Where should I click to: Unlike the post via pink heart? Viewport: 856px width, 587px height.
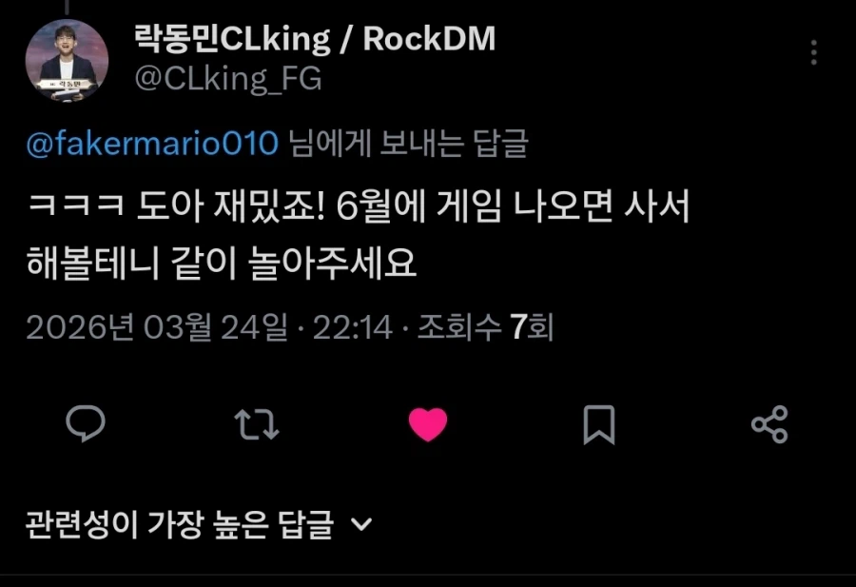(428, 424)
